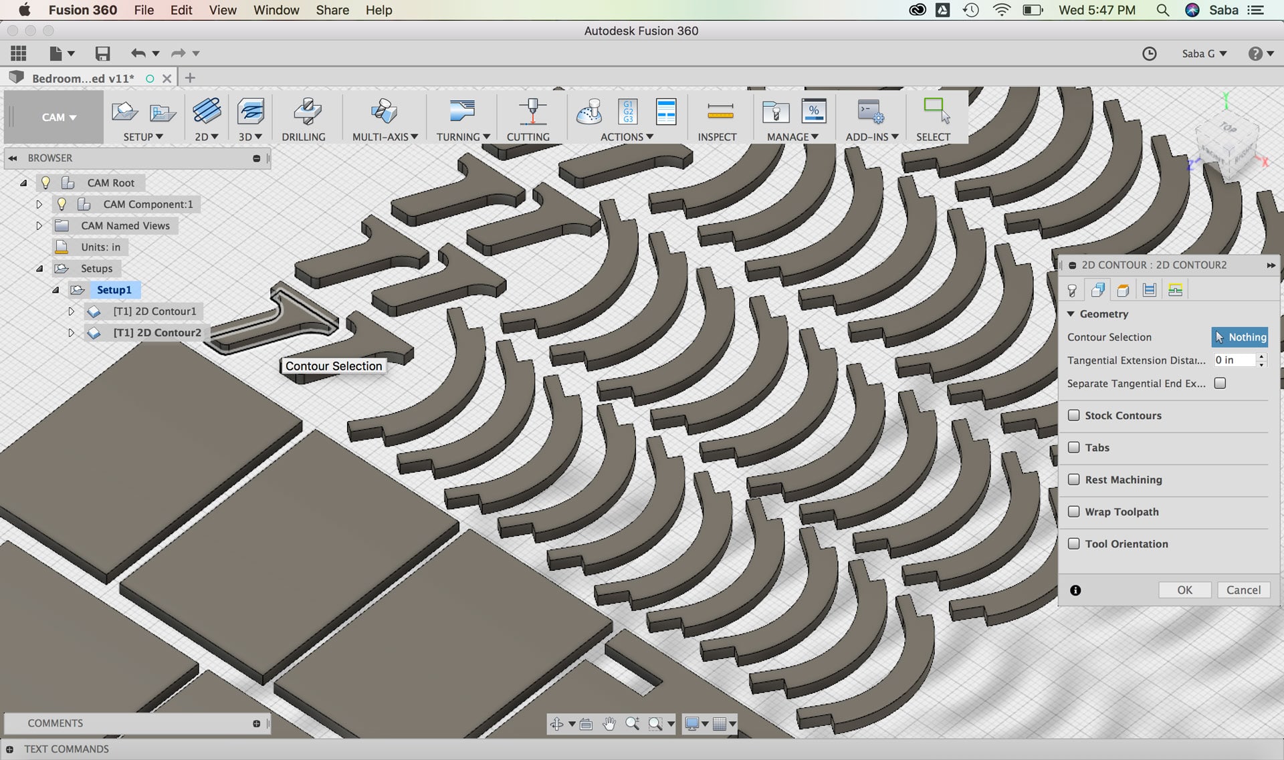Click OK in 2D Contour dialog
The image size is (1284, 760).
click(x=1184, y=590)
